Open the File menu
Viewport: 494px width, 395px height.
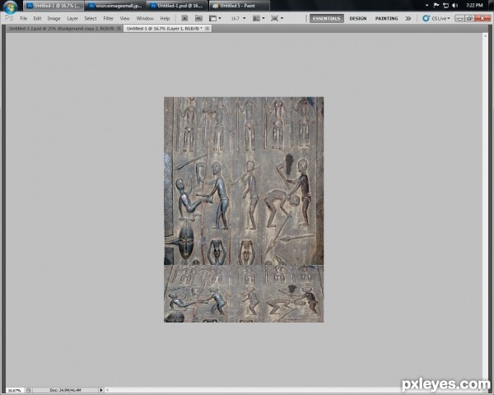point(23,18)
